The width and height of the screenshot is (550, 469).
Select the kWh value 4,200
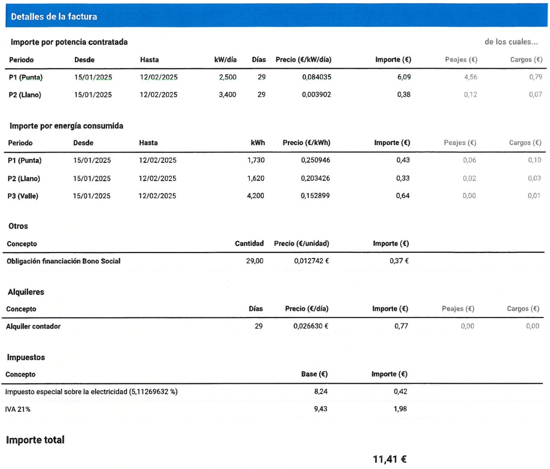click(x=255, y=196)
